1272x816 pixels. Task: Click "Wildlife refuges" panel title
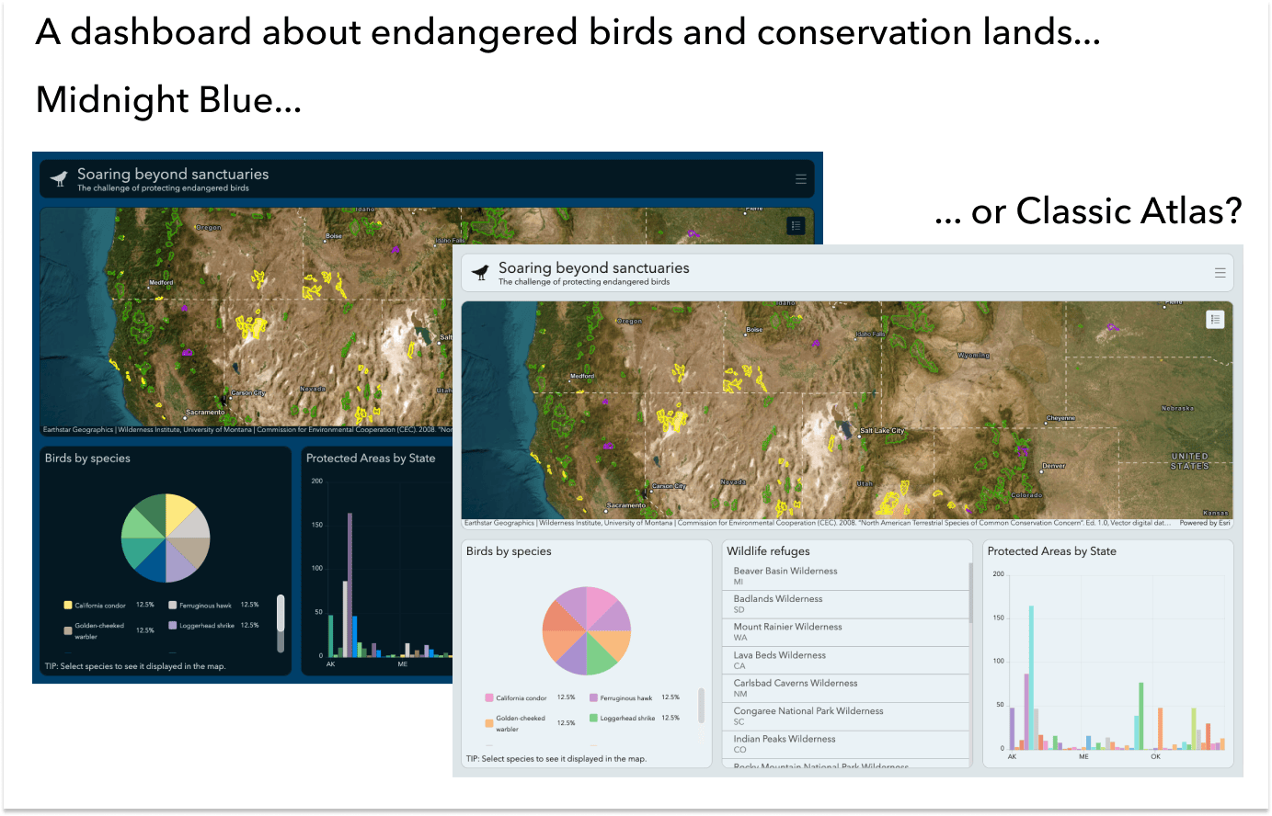point(768,551)
